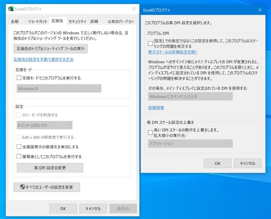Open the セキュリティ tab
This screenshot has height=219, width=271.
click(x=77, y=21)
